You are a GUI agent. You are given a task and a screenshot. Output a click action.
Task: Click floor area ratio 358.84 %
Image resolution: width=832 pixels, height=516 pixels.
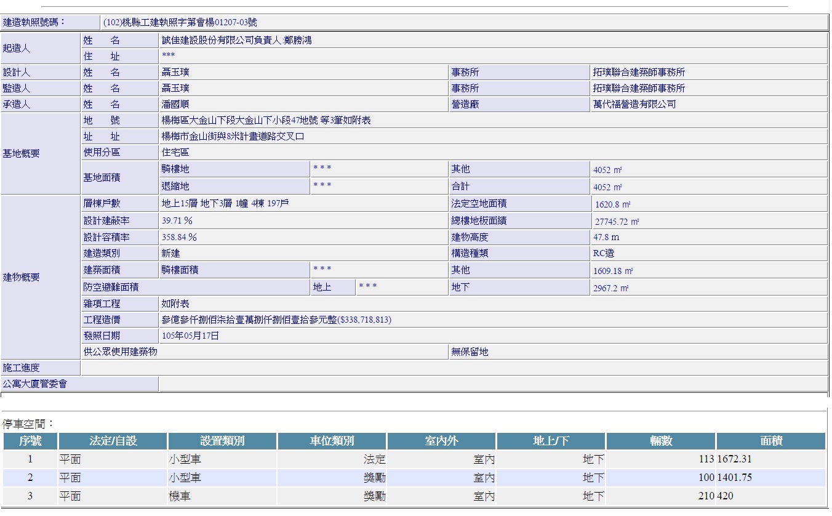click(x=179, y=237)
